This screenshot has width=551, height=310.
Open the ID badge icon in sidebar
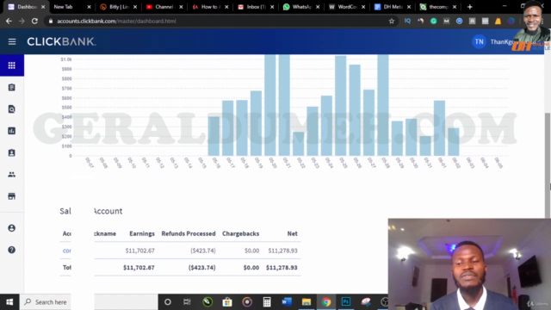coord(11,152)
